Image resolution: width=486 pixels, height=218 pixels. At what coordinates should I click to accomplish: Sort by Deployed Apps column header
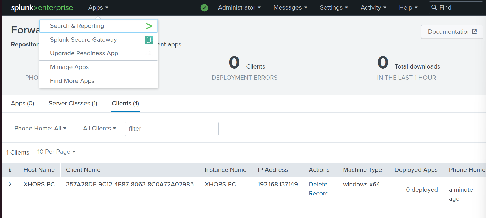pos(416,170)
